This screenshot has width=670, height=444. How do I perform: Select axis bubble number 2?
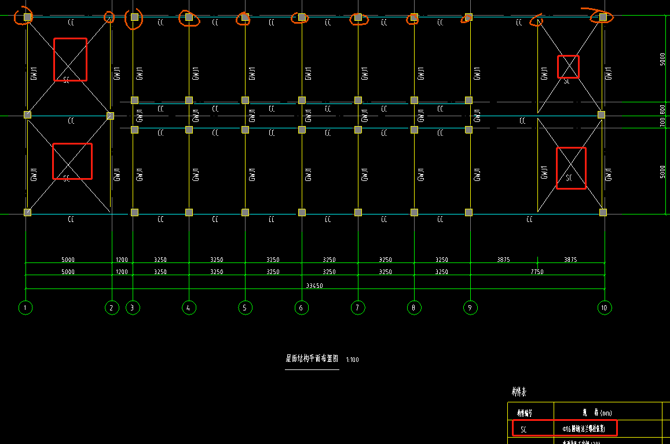pos(112,308)
